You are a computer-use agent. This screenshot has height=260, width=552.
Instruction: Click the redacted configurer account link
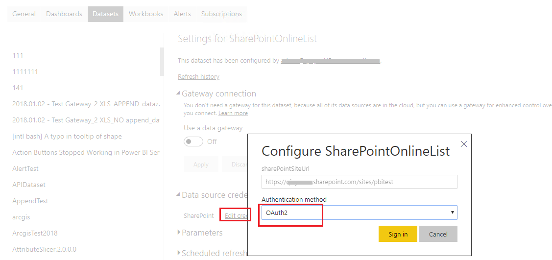click(x=330, y=61)
